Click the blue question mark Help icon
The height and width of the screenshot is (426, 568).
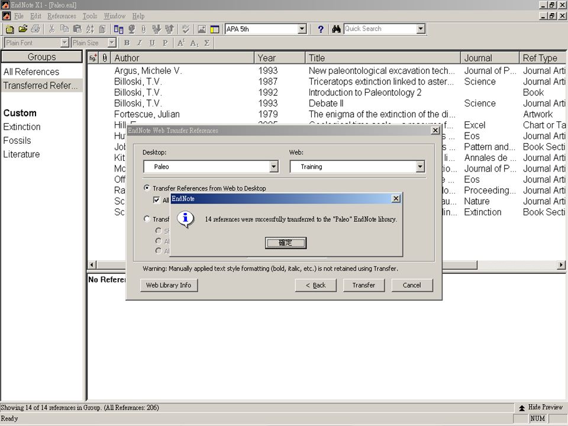pyautogui.click(x=321, y=29)
